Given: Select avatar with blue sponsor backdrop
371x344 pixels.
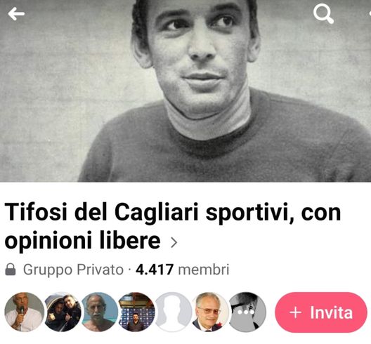Looking at the screenshot, I should pyautogui.click(x=136, y=312).
